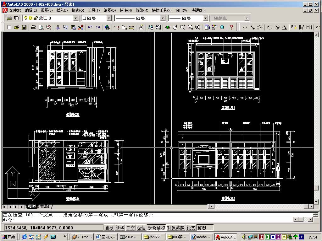The image size is (322, 241).
Task: Expand the taskbar quick launch chevron
Action: click(x=65, y=236)
